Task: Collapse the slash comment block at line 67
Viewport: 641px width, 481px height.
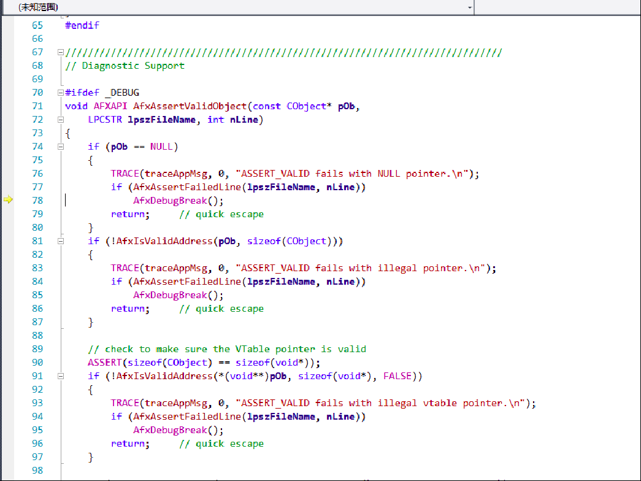Action: [x=60, y=52]
